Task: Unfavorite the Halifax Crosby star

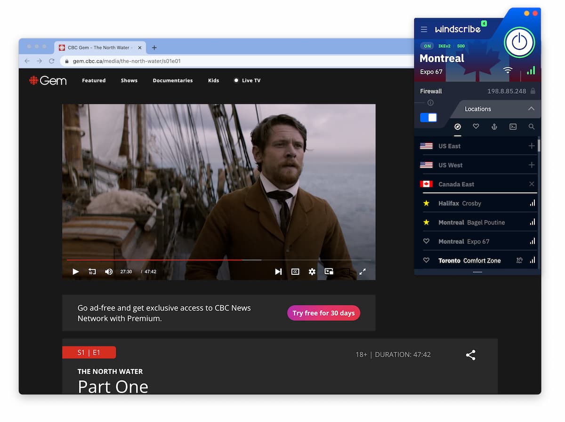Action: click(426, 203)
